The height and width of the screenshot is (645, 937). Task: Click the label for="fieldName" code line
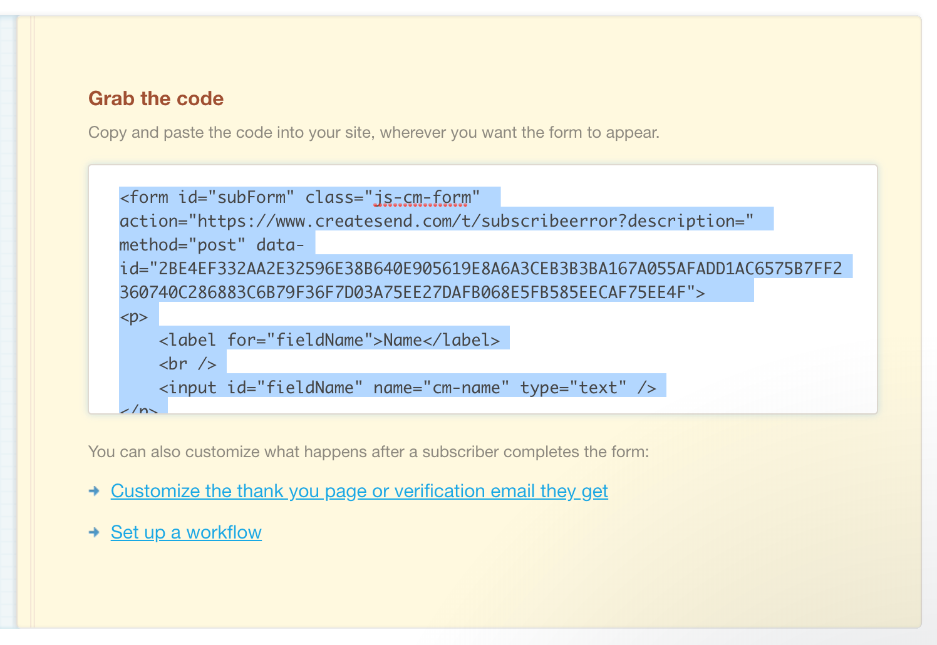tap(329, 340)
